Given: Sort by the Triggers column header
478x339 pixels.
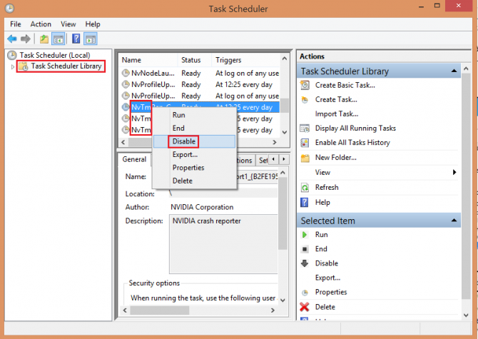Looking at the screenshot, I should 245,60.
